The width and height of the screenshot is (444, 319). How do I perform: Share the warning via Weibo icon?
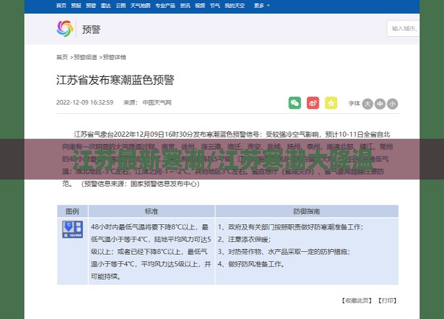[313, 103]
